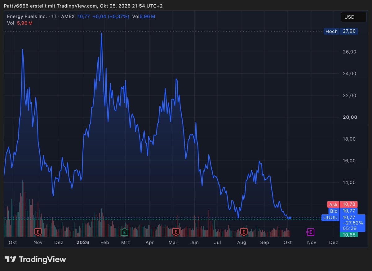Click the Feb label on time axis
The image size is (372, 271).
[104, 243]
